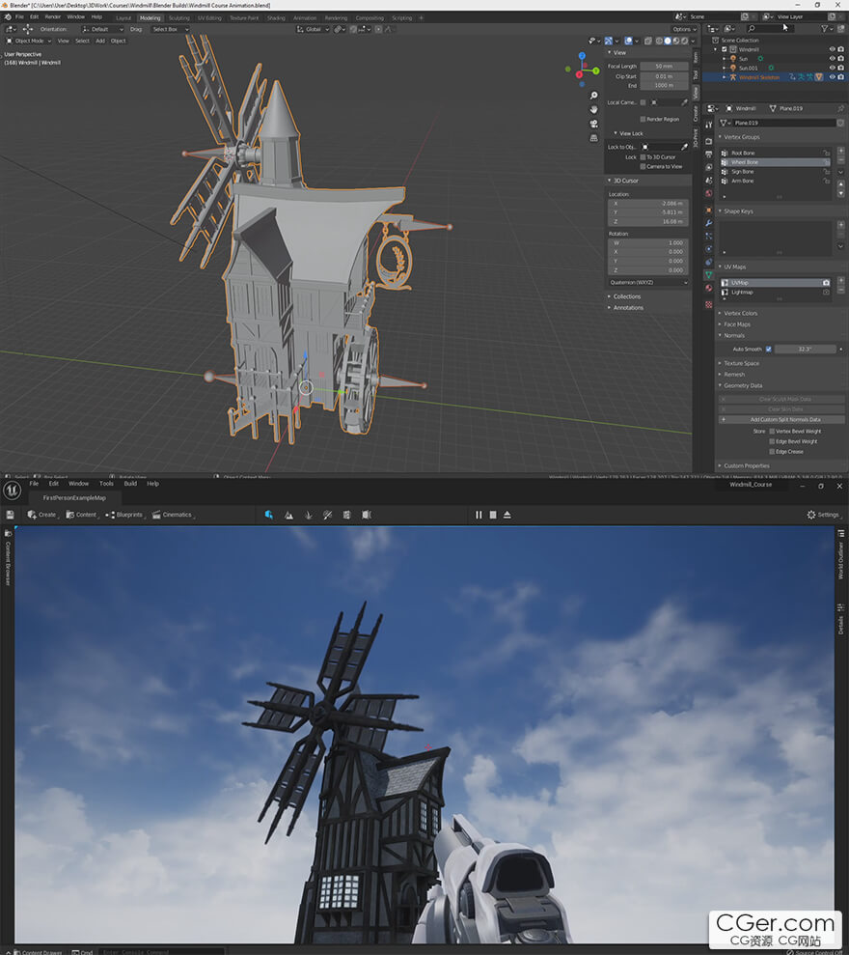
Task: Collapse the Shape Keys panel
Action: pyautogui.click(x=736, y=211)
